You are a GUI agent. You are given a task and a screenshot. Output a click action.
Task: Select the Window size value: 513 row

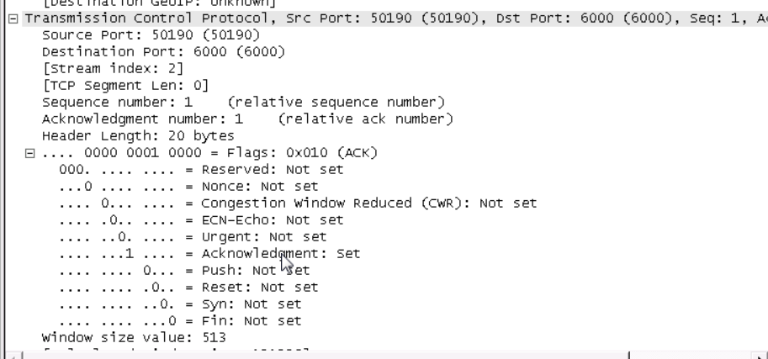point(134,338)
